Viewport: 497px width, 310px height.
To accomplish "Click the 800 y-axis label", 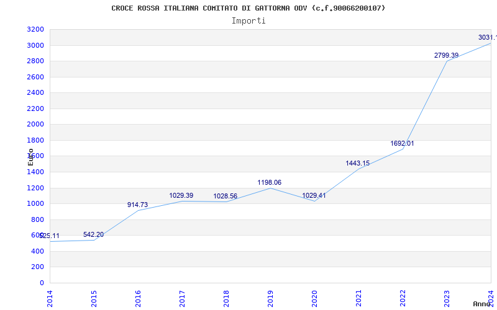I will tap(37, 219).
